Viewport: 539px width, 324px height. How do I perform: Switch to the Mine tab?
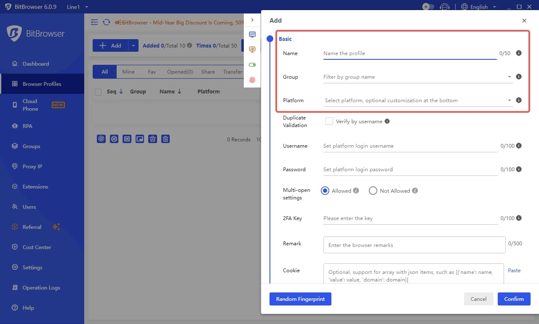(128, 72)
